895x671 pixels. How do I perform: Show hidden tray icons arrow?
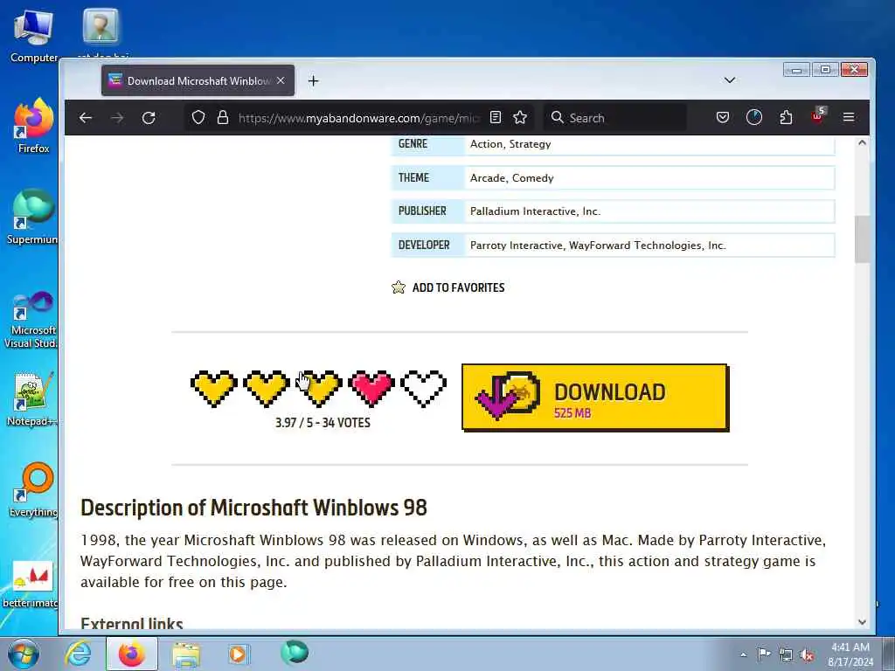743,654
